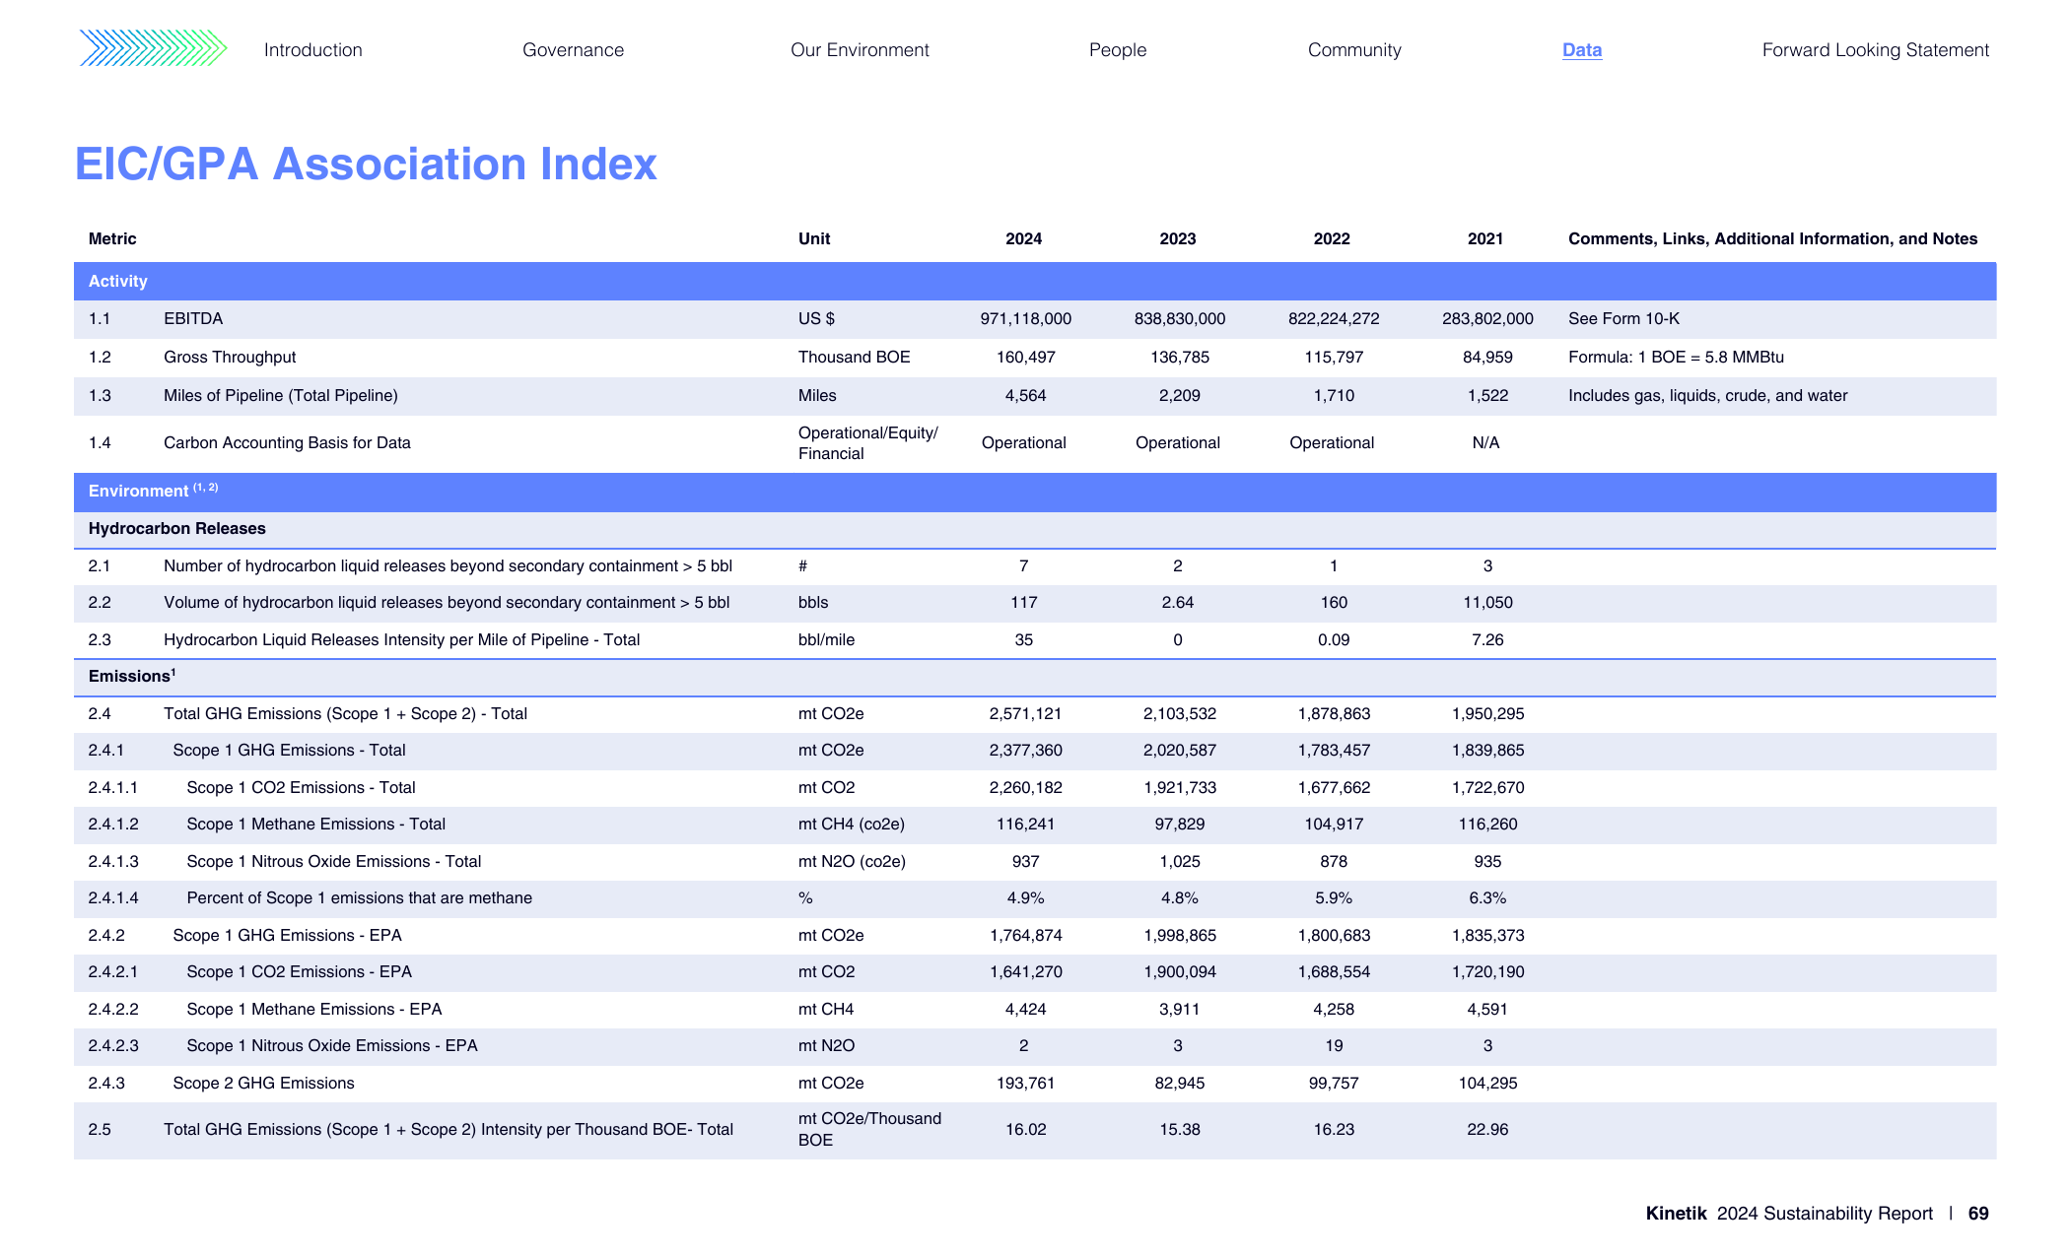Screen dimensions: 2070x1256
Task: Select the bbl/mile unit cell
Action: click(x=826, y=639)
